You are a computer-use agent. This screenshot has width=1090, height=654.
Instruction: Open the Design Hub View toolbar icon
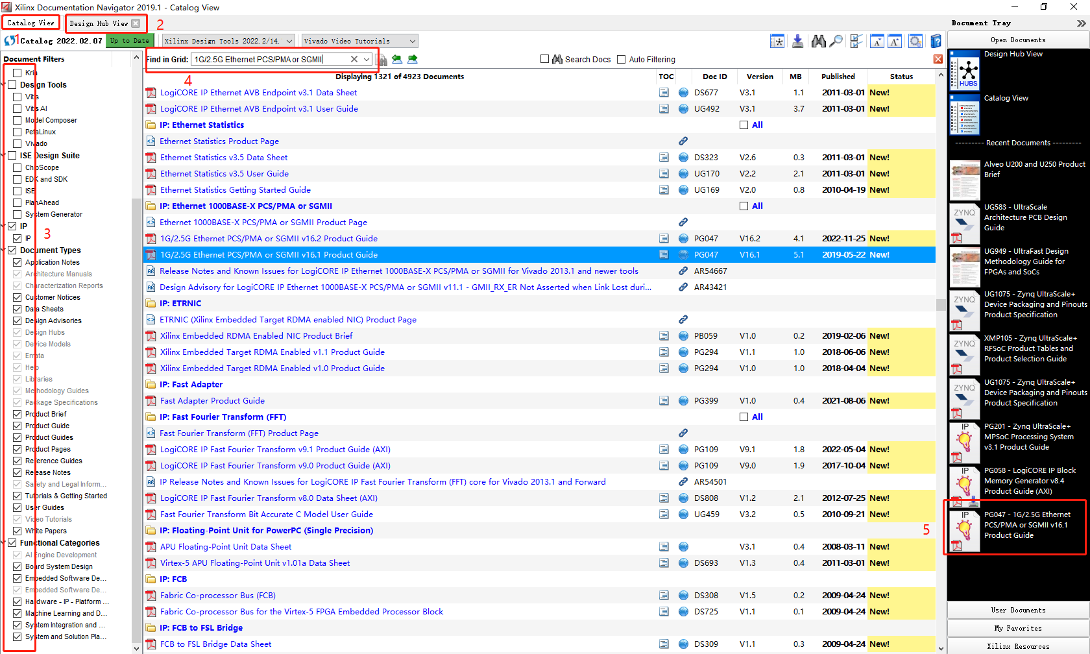[x=777, y=42]
